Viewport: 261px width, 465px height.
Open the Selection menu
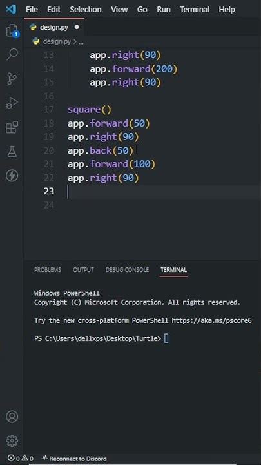click(86, 10)
